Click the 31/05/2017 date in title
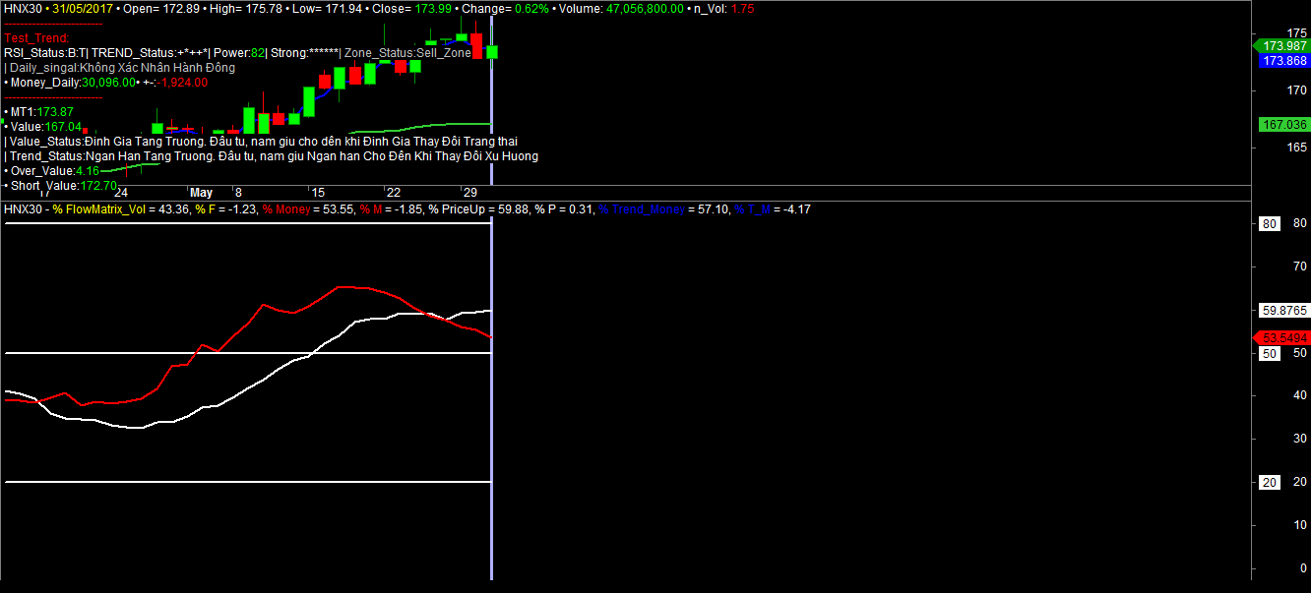Screen dimensions: 1311x593 [83, 8]
